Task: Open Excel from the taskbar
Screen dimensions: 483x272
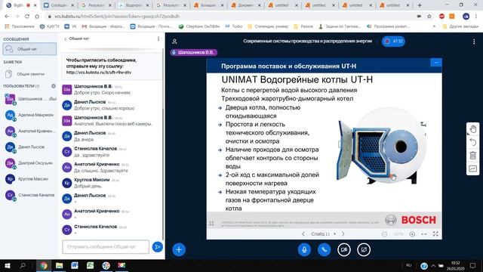Action: pyautogui.click(x=91, y=265)
